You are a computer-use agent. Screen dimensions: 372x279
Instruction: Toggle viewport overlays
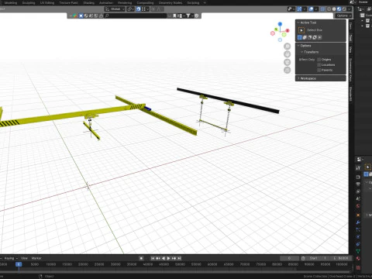pos(311,9)
